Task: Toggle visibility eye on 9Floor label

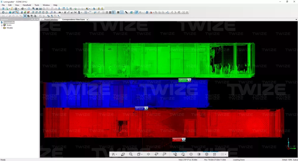Action: pyautogui.click(x=189, y=80)
